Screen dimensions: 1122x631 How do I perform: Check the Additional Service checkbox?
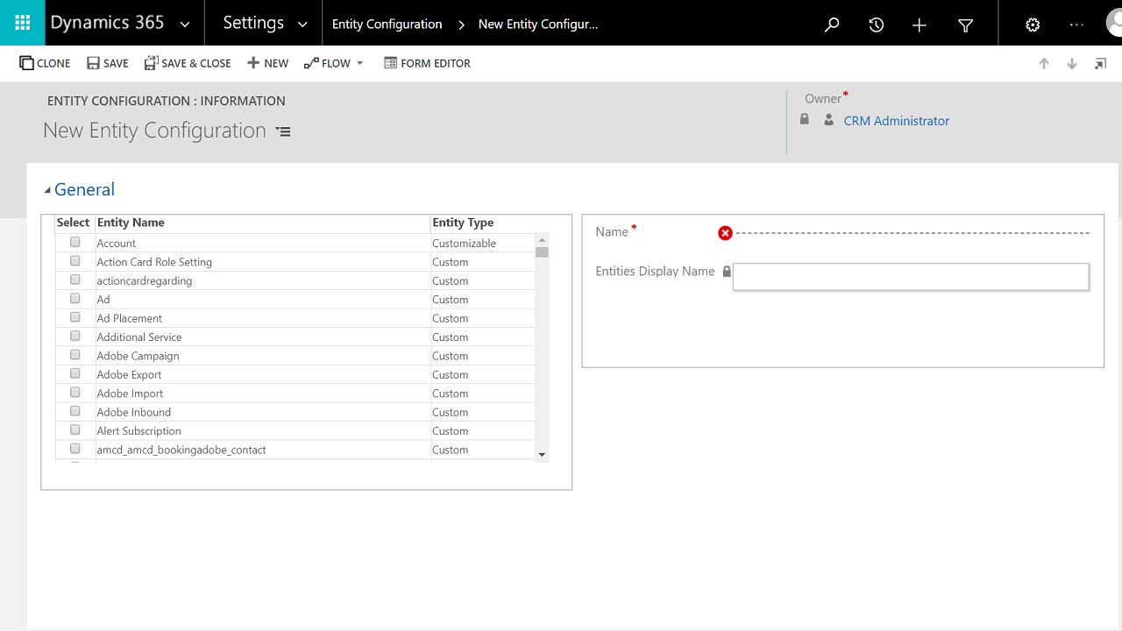pos(75,337)
